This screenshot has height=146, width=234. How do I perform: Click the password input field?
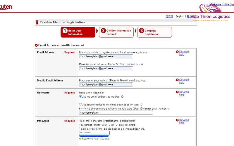coord(94,133)
